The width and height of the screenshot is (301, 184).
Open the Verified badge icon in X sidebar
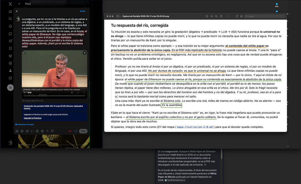point(10,63)
